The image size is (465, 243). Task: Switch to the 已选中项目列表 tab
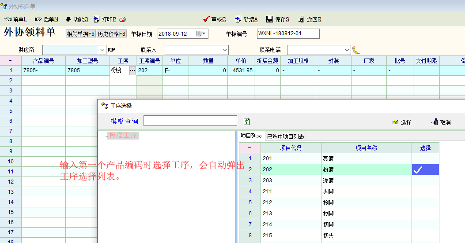285,136
